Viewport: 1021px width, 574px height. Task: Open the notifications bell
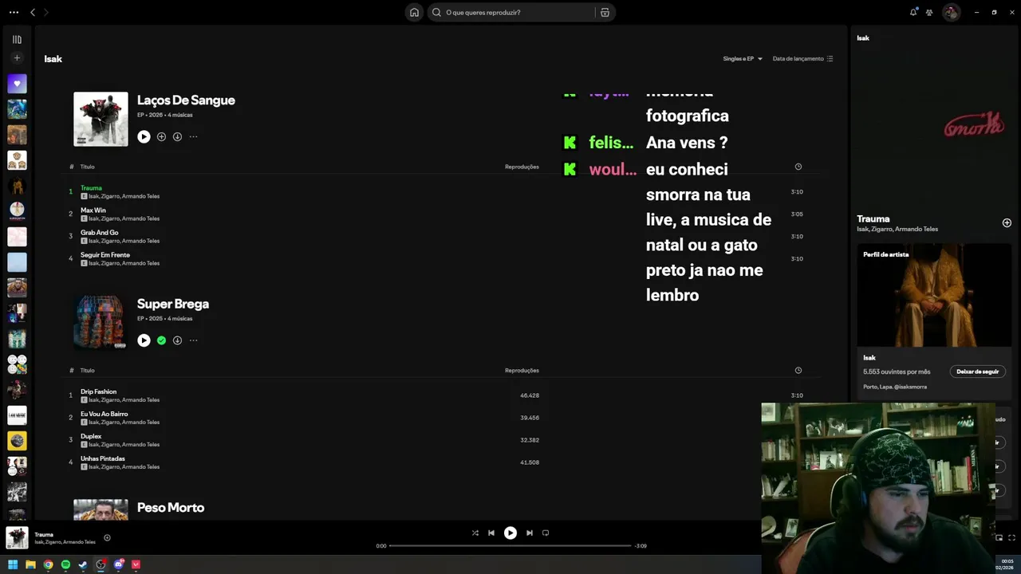(913, 12)
